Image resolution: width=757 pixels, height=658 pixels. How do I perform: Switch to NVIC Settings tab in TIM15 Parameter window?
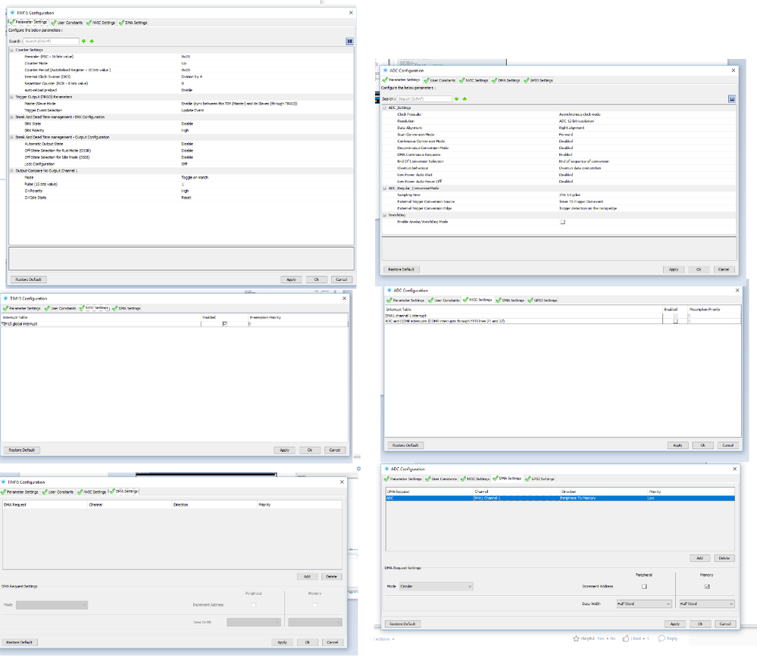tap(101, 23)
